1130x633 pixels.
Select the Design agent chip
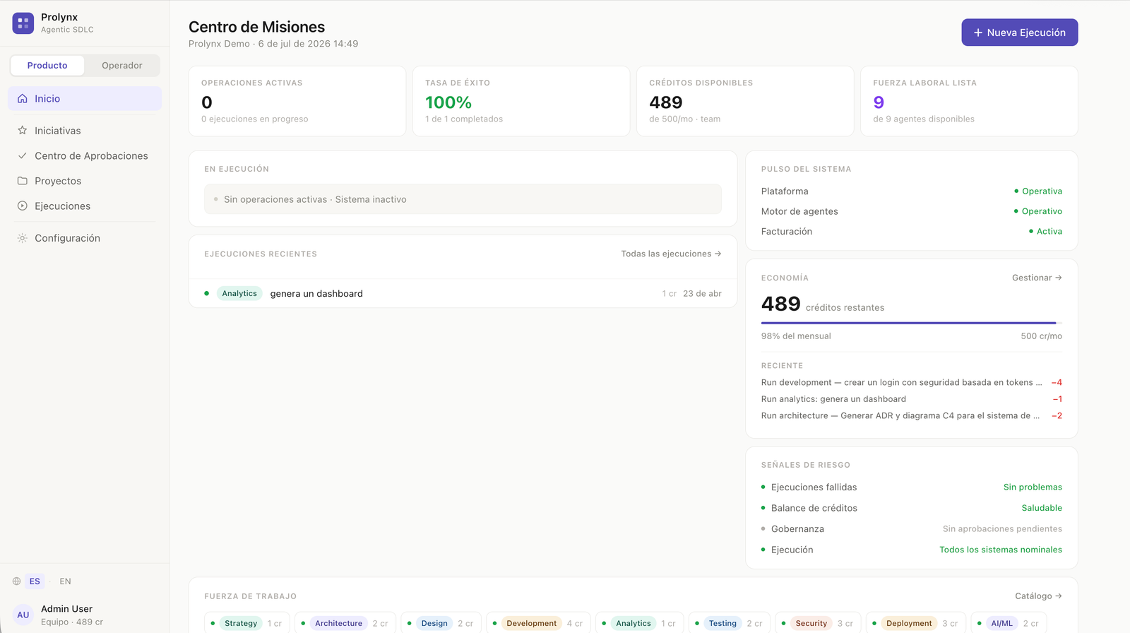pyautogui.click(x=441, y=623)
